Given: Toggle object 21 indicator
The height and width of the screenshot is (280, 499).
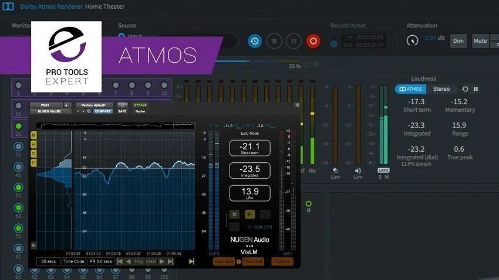Looking at the screenshot, I should pyautogui.click(x=18, y=126).
